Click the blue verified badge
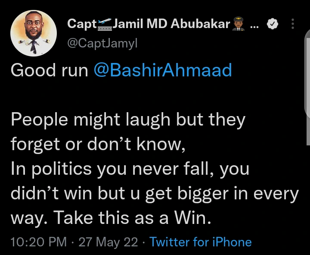This screenshot has width=310, height=255. pyautogui.click(x=272, y=25)
